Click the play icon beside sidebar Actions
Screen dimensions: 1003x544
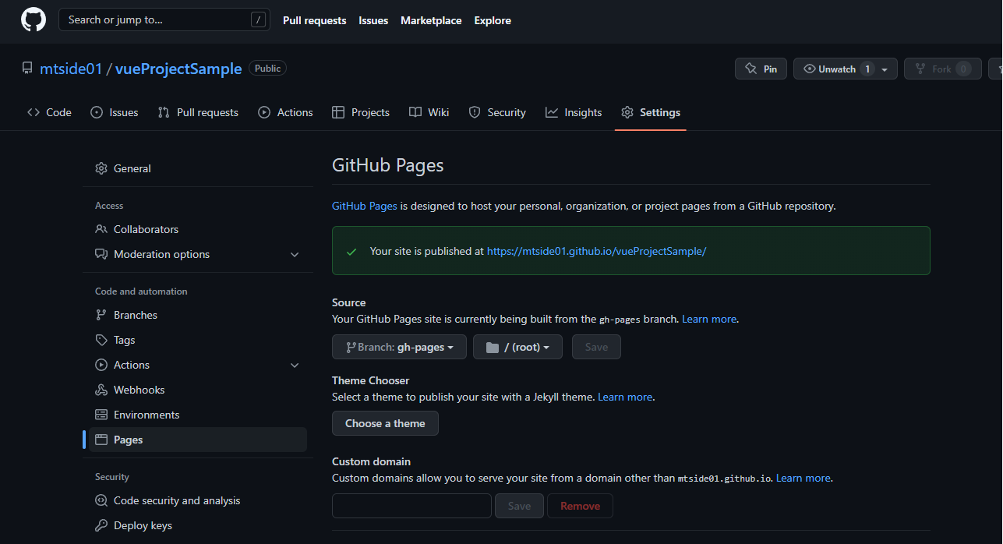[101, 365]
